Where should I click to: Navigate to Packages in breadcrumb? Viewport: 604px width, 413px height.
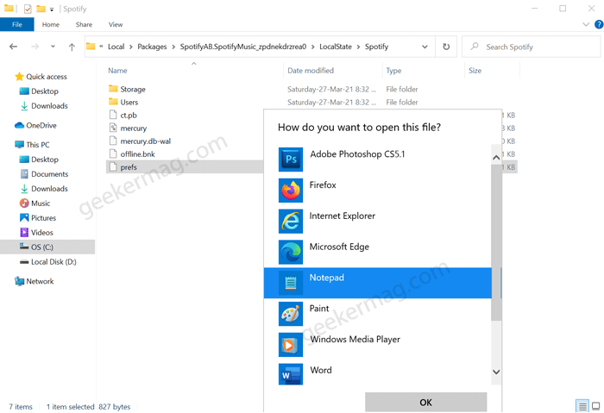click(152, 47)
